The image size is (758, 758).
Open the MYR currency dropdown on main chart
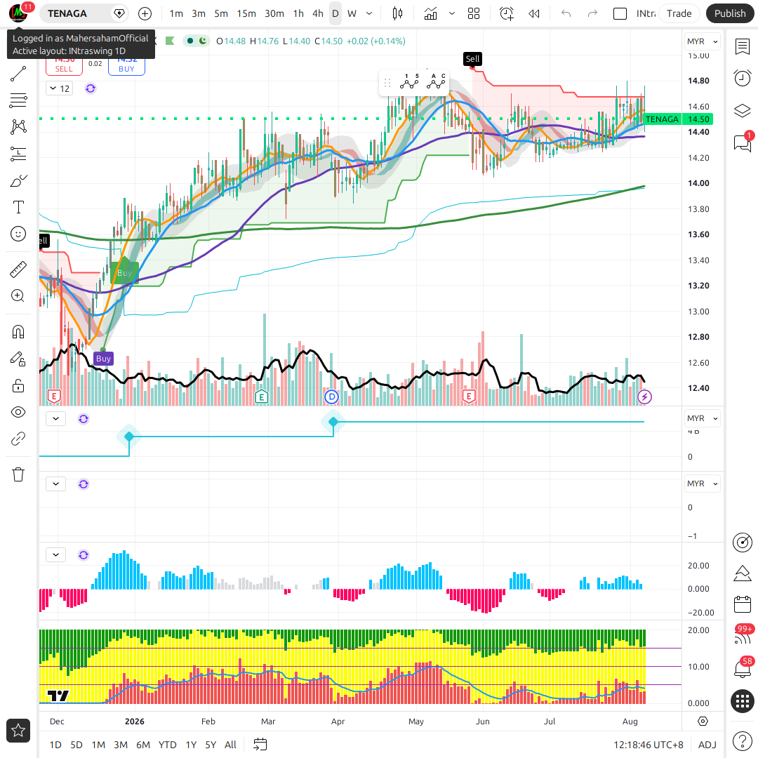tap(702, 41)
